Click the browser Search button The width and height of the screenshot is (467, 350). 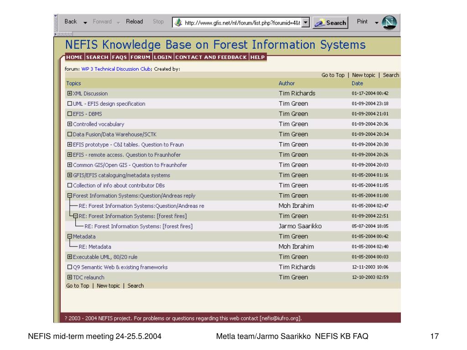click(x=330, y=23)
